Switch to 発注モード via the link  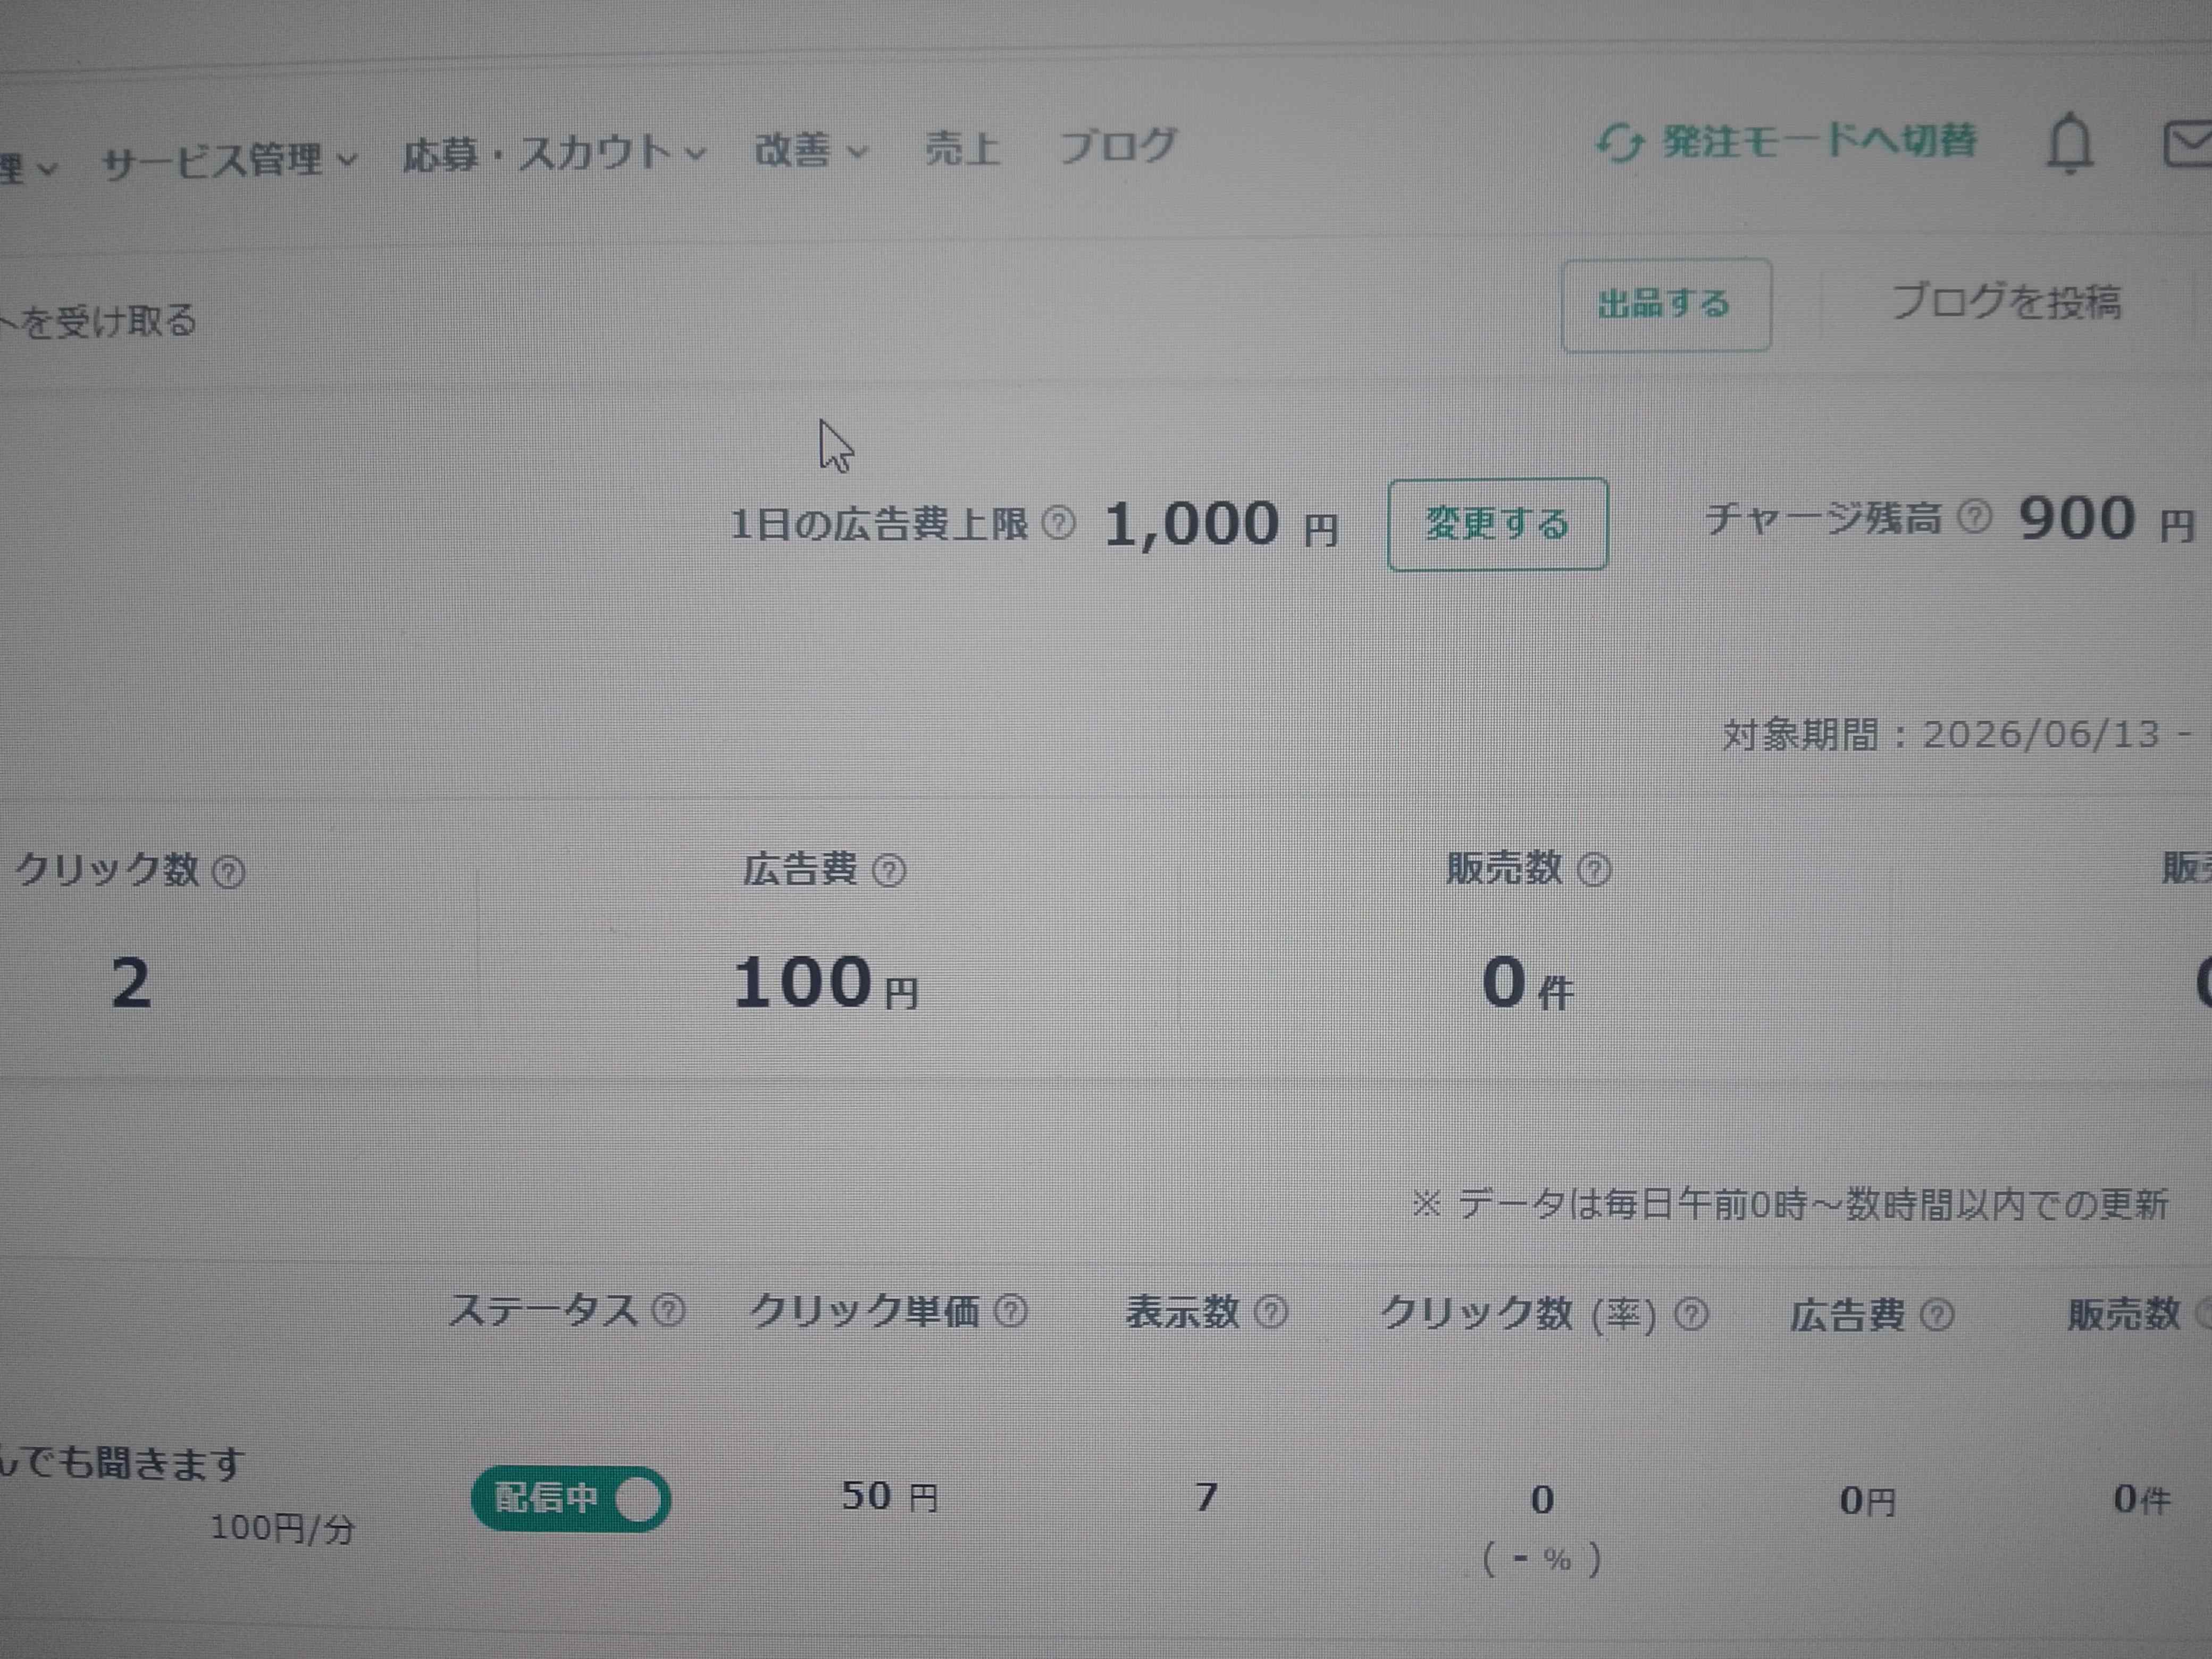[x=1786, y=142]
